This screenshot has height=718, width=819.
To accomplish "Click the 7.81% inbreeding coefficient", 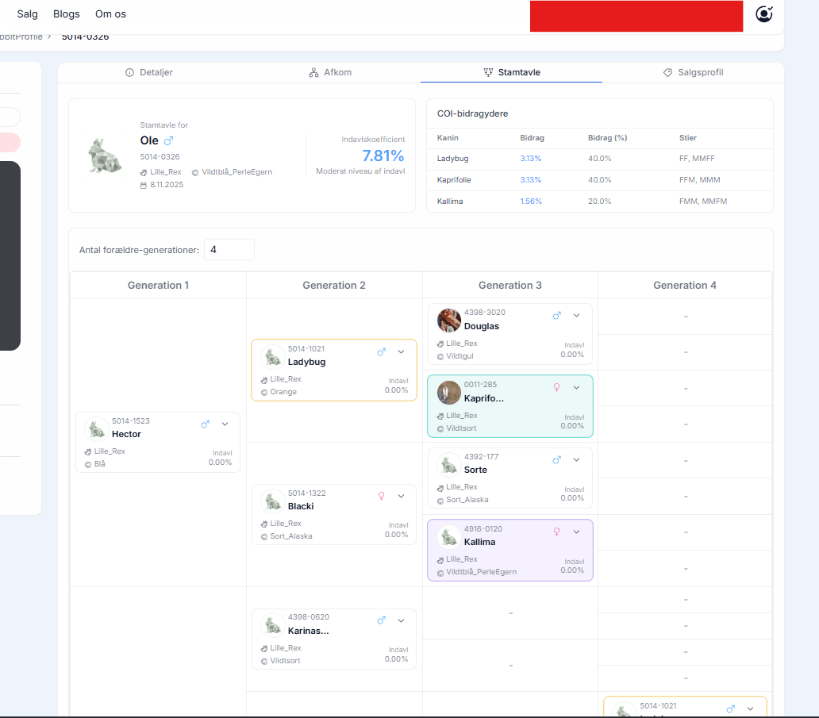I will click(x=383, y=156).
